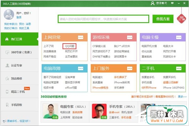Open the more menu of 上网异常 card
This screenshot has width=189, height=126.
(81, 37)
